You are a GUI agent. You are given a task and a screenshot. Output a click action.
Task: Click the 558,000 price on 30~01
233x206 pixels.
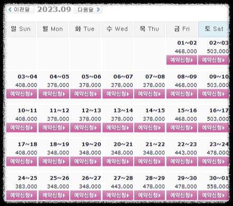(218, 186)
